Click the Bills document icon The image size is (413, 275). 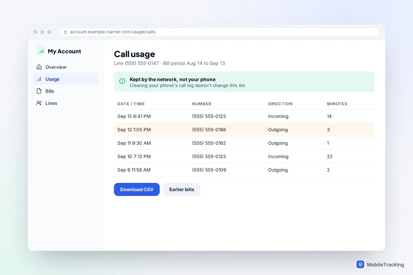(39, 91)
